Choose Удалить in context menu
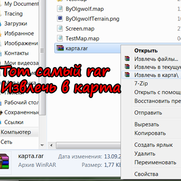 [x=145, y=154]
